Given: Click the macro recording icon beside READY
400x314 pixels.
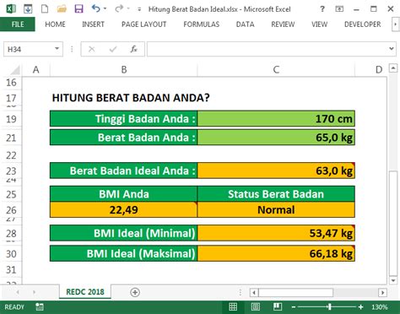Looking at the screenshot, I should click(40, 307).
